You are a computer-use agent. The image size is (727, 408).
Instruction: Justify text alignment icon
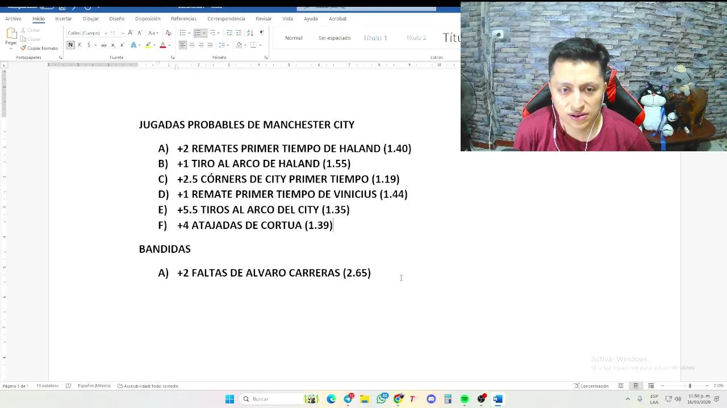pos(210,45)
